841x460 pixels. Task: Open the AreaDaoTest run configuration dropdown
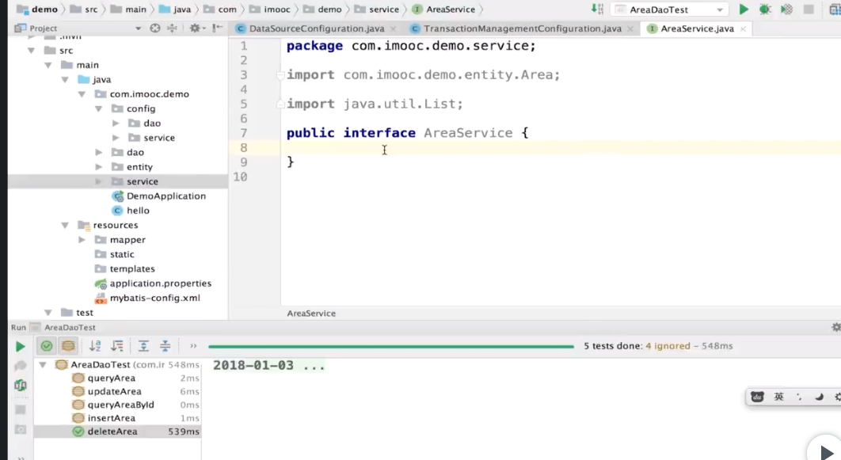[x=671, y=10]
